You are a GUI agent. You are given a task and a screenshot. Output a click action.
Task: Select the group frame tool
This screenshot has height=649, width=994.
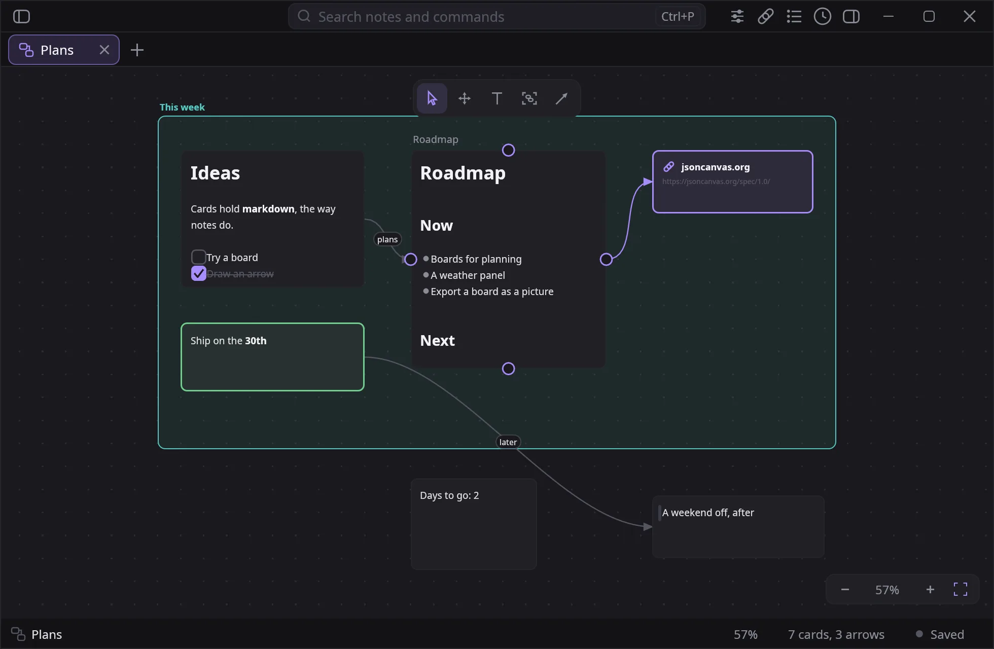coord(529,98)
